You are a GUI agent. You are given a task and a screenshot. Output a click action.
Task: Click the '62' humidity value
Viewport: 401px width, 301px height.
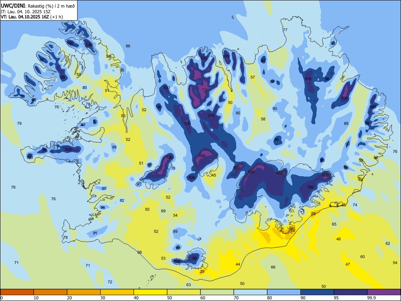388,244
